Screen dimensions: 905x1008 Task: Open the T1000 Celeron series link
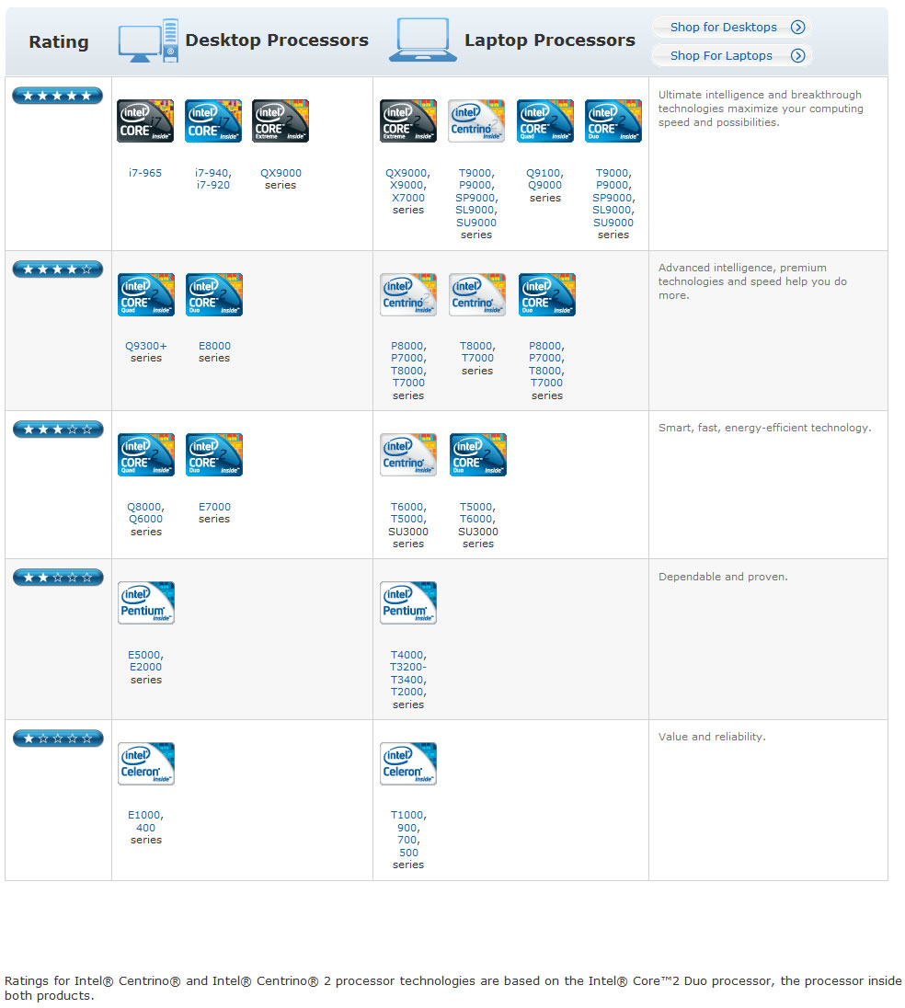pos(408,815)
